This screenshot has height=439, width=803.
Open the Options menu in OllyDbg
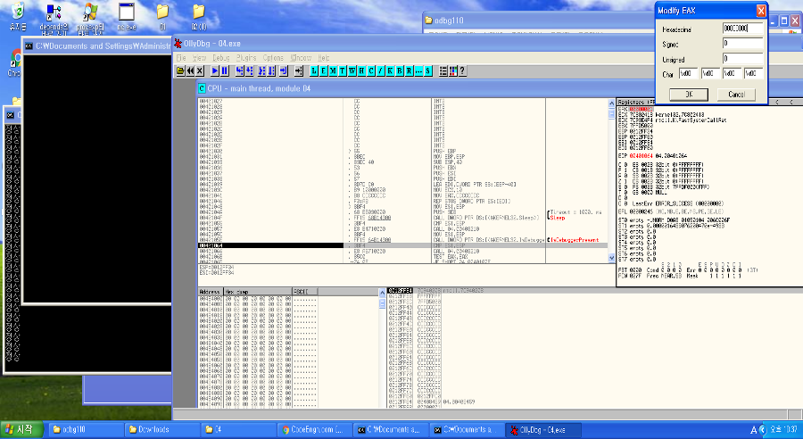(x=273, y=58)
